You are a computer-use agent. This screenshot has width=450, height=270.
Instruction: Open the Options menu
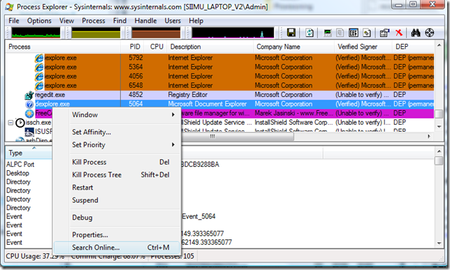(39, 21)
